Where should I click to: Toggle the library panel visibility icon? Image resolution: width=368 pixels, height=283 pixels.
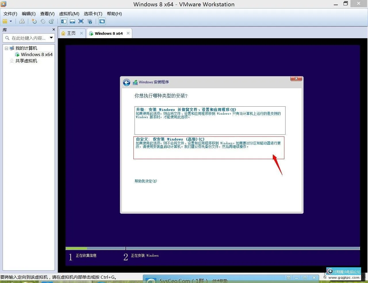[64, 21]
